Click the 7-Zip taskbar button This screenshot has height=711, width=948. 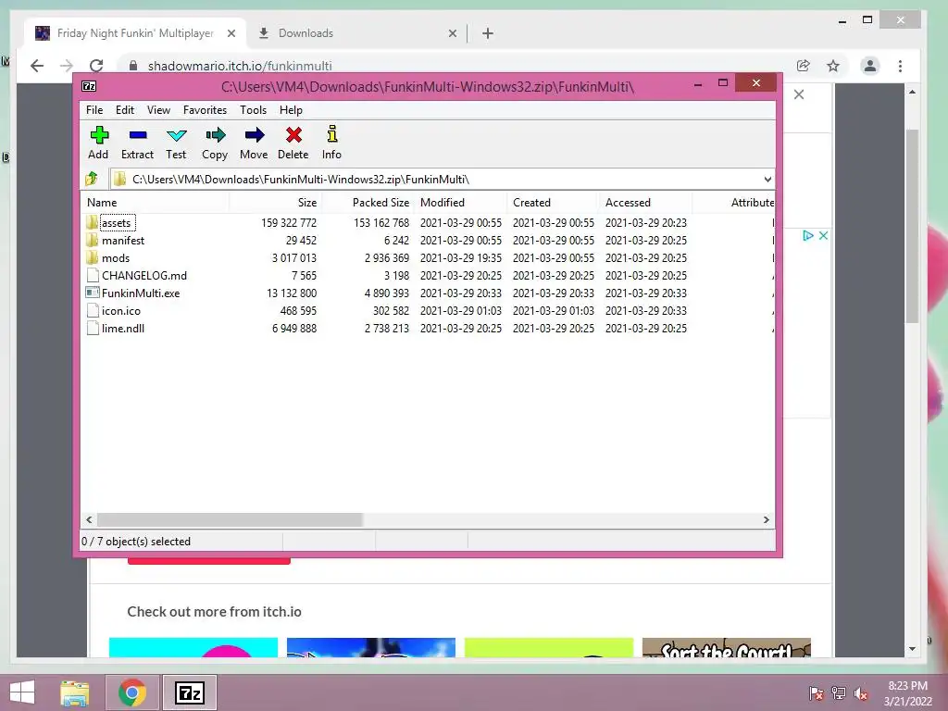pos(190,692)
